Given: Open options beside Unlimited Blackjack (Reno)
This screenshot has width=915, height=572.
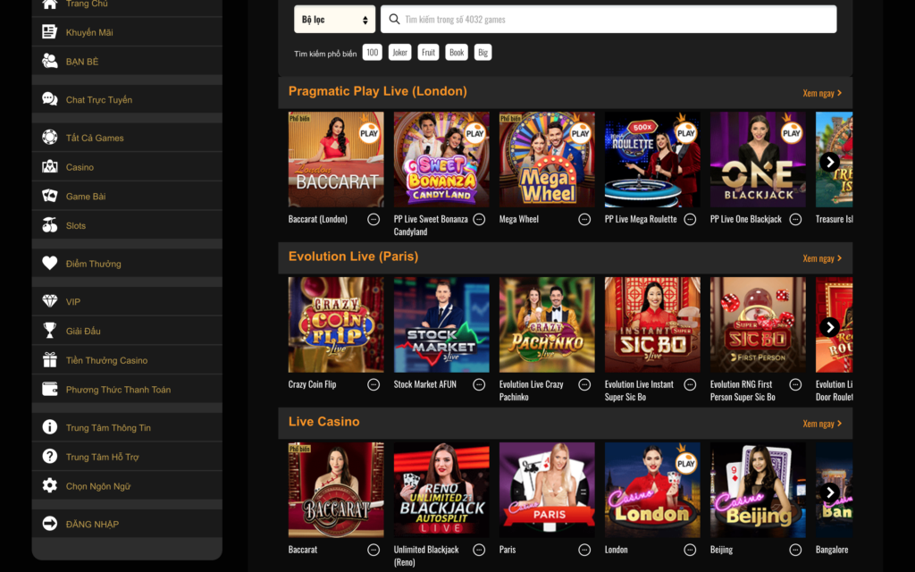Looking at the screenshot, I should (479, 550).
